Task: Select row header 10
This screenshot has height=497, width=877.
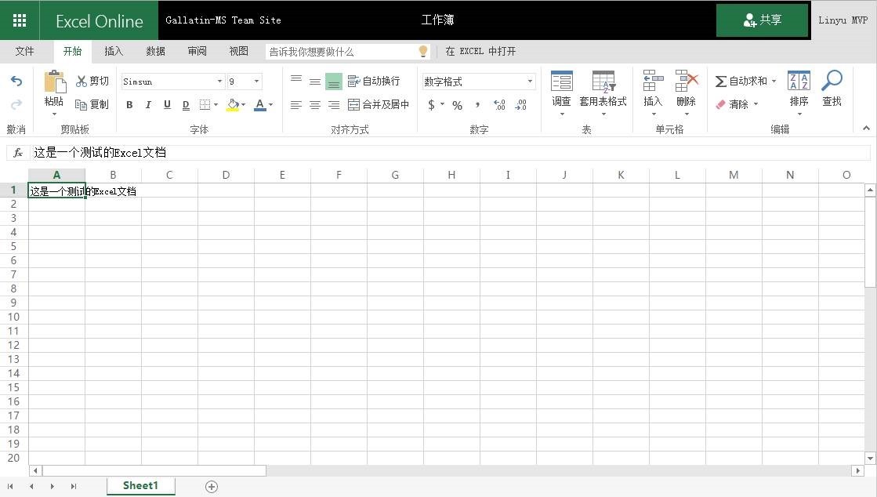Action: coord(13,317)
